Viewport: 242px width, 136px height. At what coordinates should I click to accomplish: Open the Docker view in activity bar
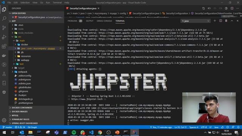(4, 56)
